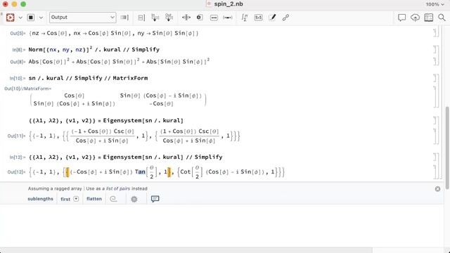Open the dropdown arrow next to 'first'

click(76, 199)
